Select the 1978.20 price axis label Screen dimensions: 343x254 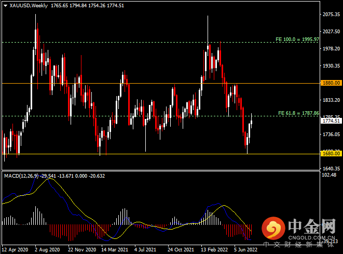point(332,49)
